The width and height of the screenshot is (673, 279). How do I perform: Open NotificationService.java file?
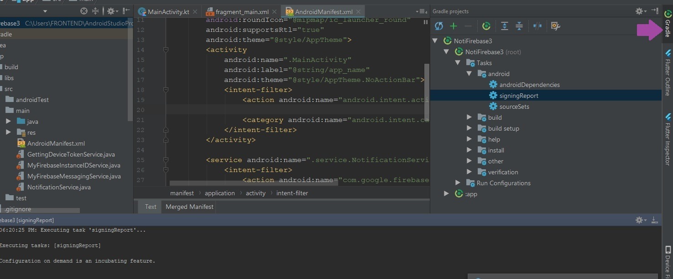(x=59, y=187)
